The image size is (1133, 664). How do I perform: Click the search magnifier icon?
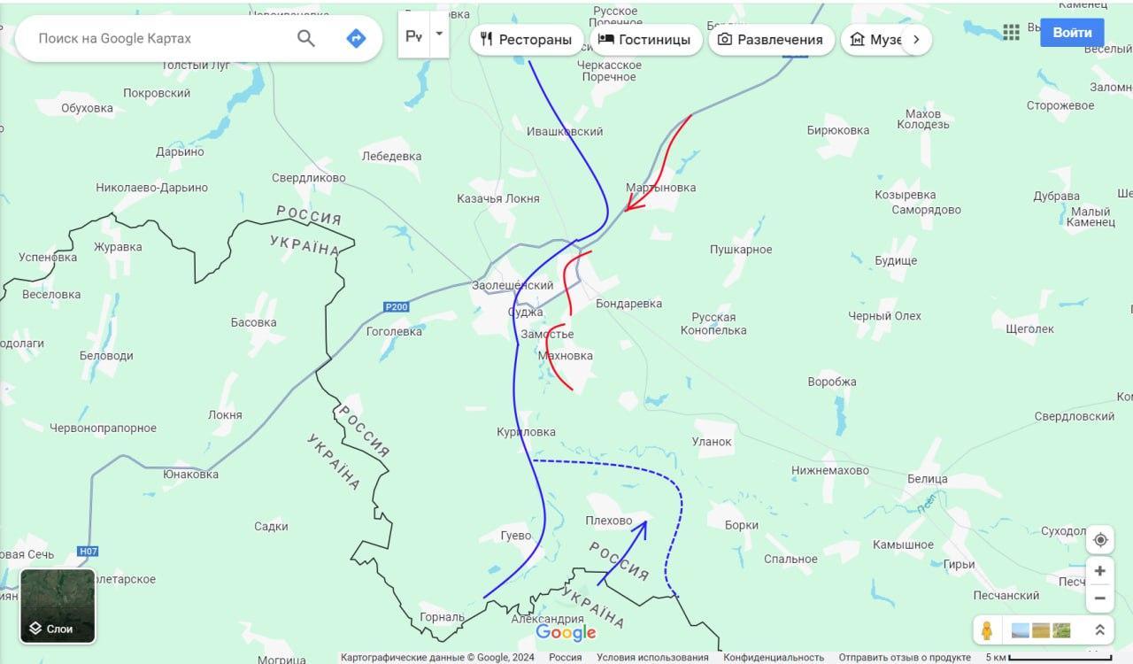[306, 38]
